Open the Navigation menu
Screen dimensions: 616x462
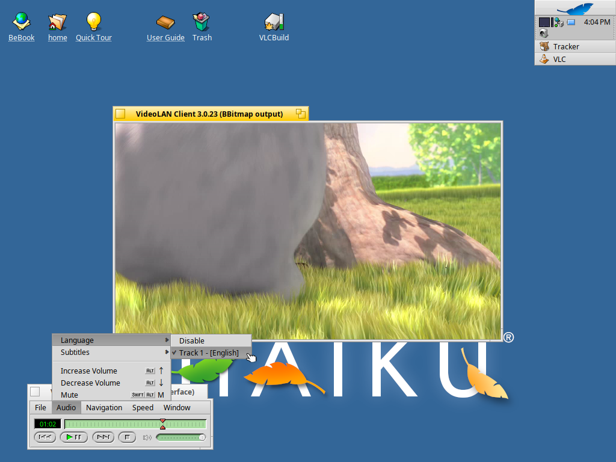coord(104,407)
